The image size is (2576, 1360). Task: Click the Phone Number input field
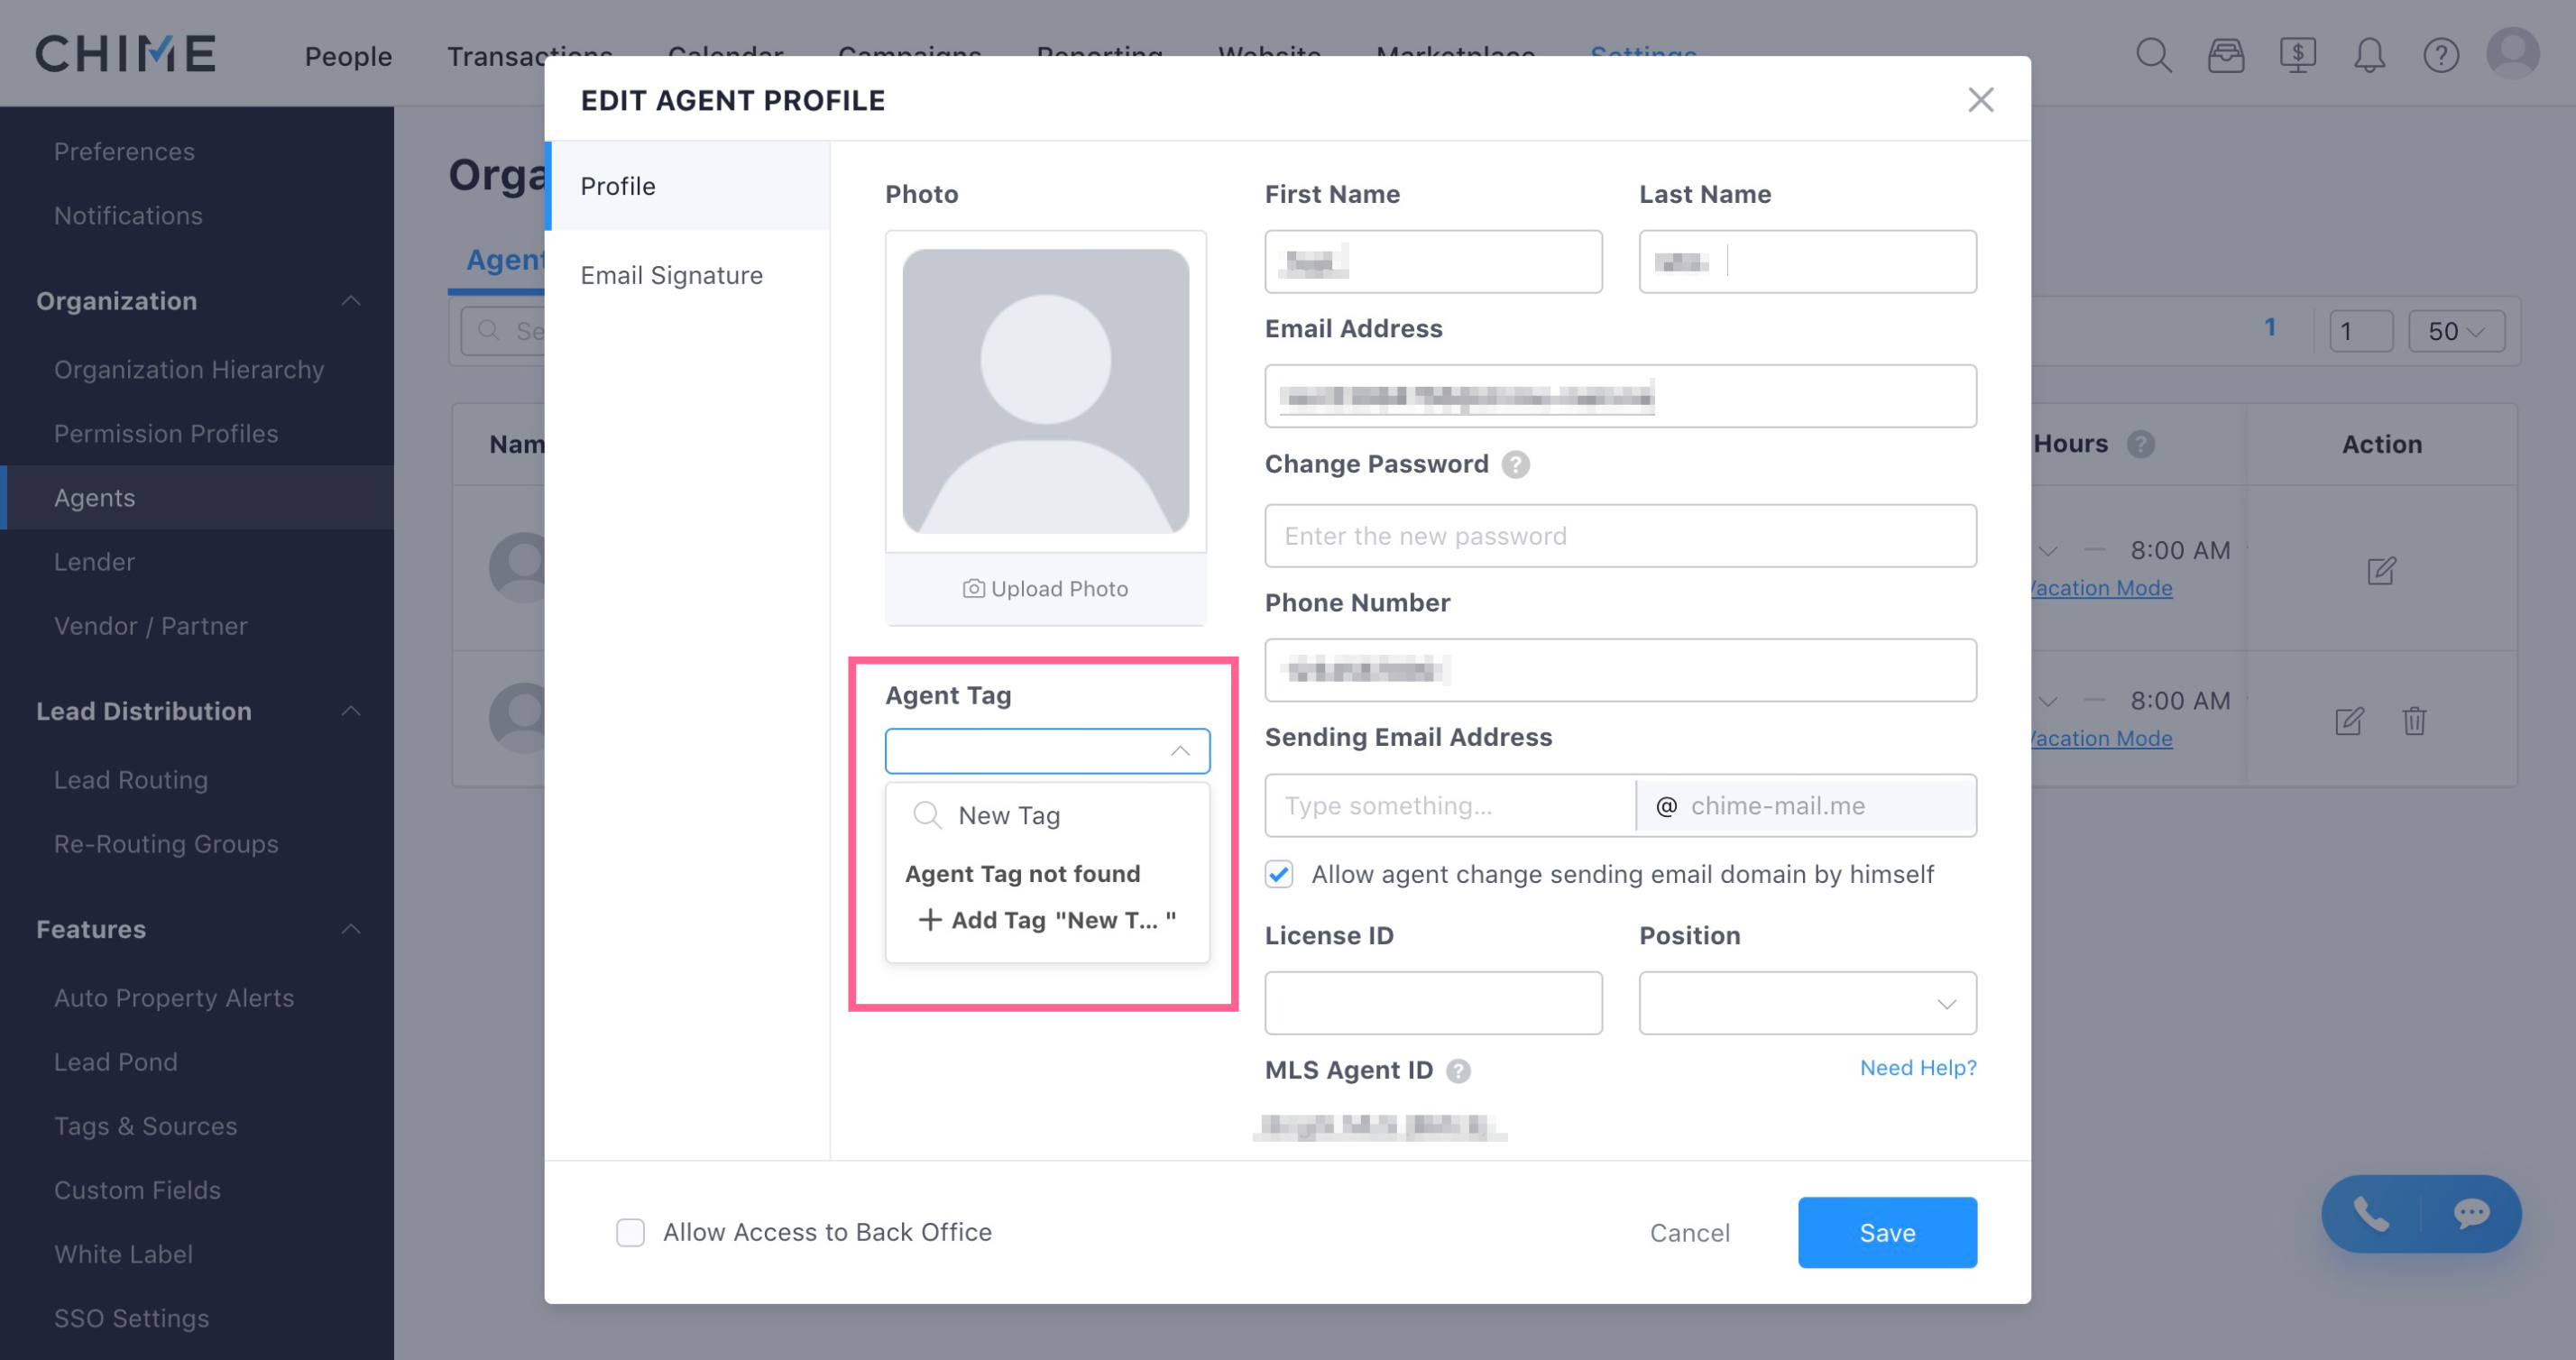click(x=1620, y=670)
